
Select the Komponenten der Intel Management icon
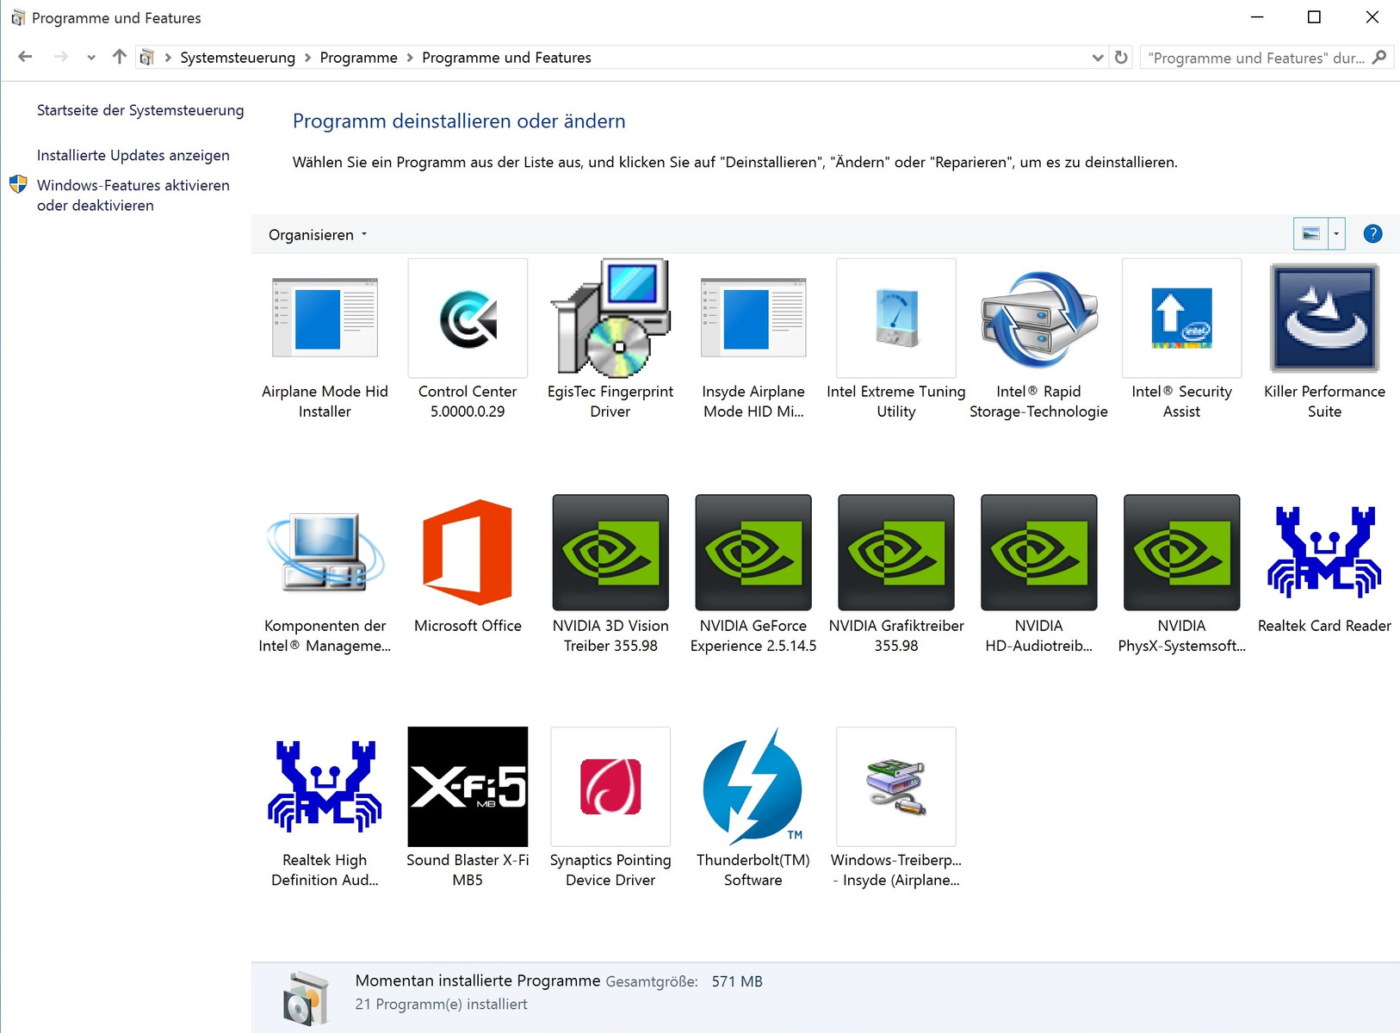tap(325, 553)
